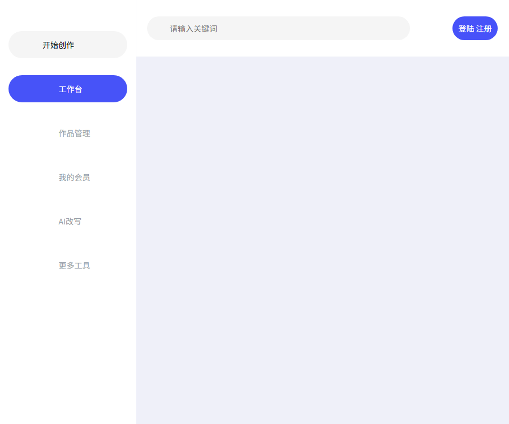
Task: Select the 工作台 menu item
Action: 67,89
